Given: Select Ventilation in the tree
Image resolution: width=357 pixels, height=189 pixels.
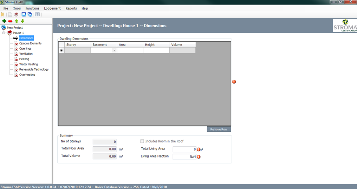Looking at the screenshot, I should [x=26, y=54].
